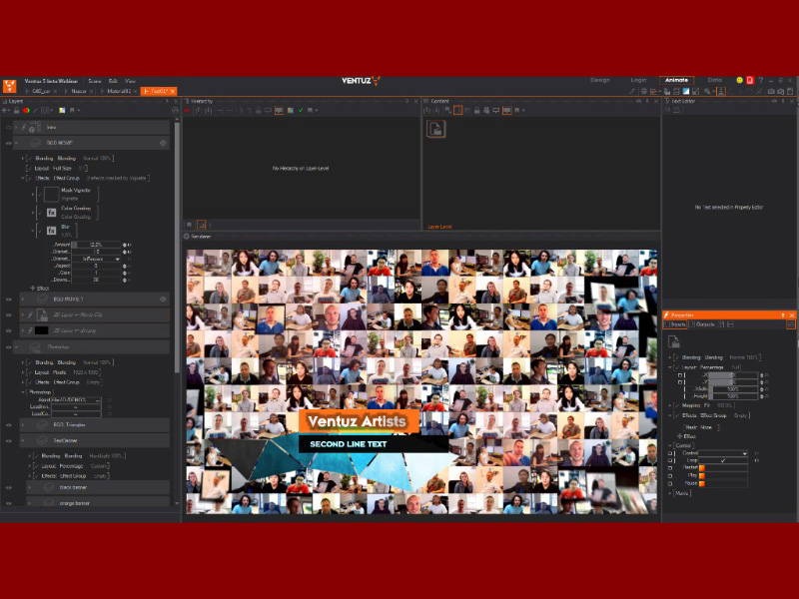Select the Outputs tab in Properties panel

click(x=703, y=324)
